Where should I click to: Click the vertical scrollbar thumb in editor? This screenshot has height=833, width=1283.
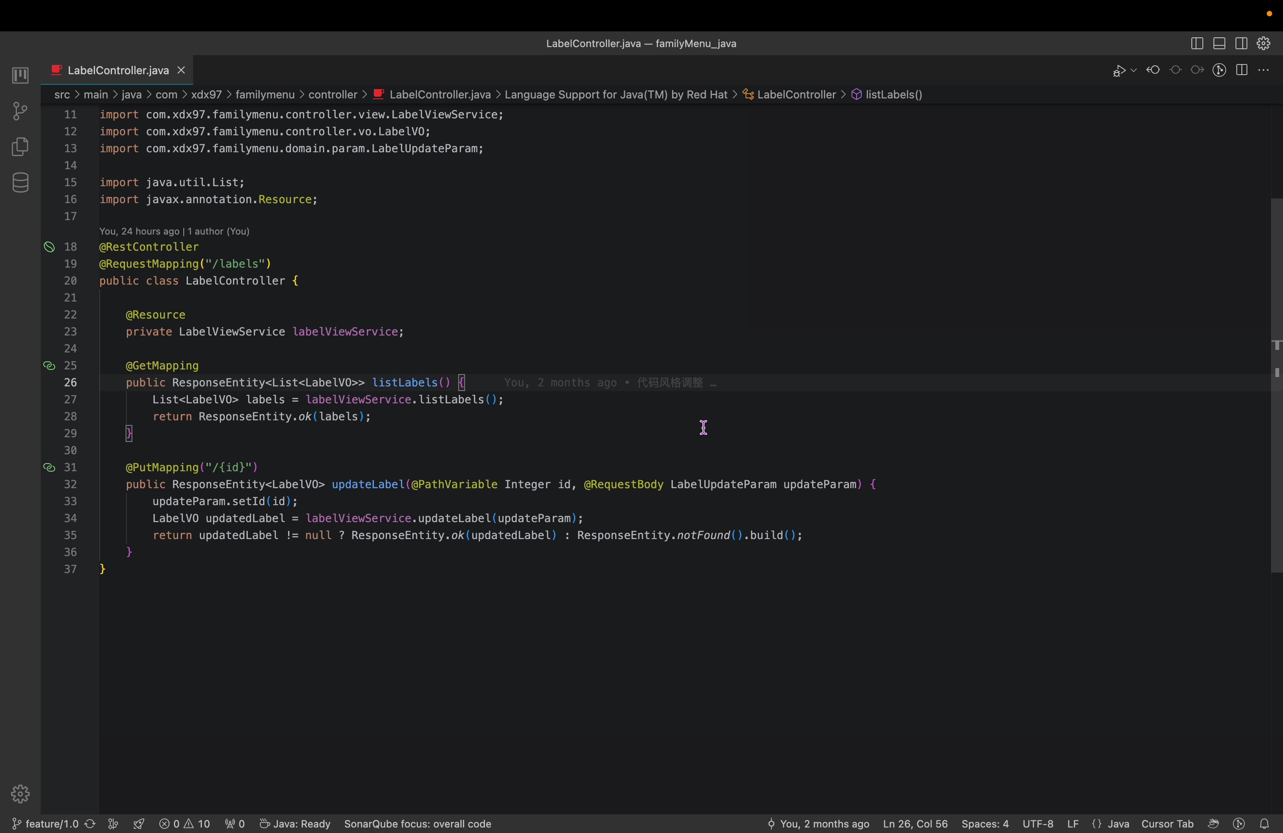1276,385
